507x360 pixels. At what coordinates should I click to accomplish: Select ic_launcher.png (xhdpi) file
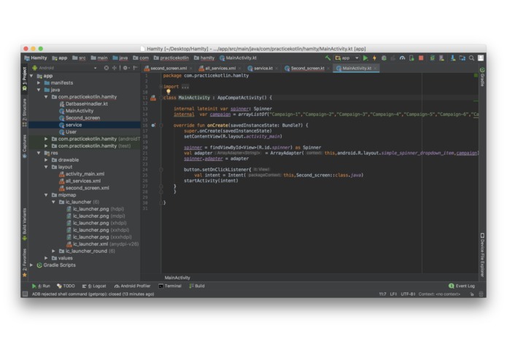(x=96, y=223)
